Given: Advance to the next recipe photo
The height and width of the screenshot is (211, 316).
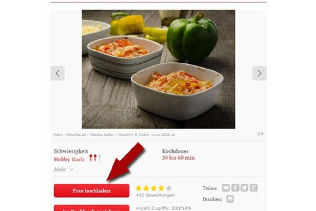Looking at the screenshot, I should pyautogui.click(x=259, y=73).
